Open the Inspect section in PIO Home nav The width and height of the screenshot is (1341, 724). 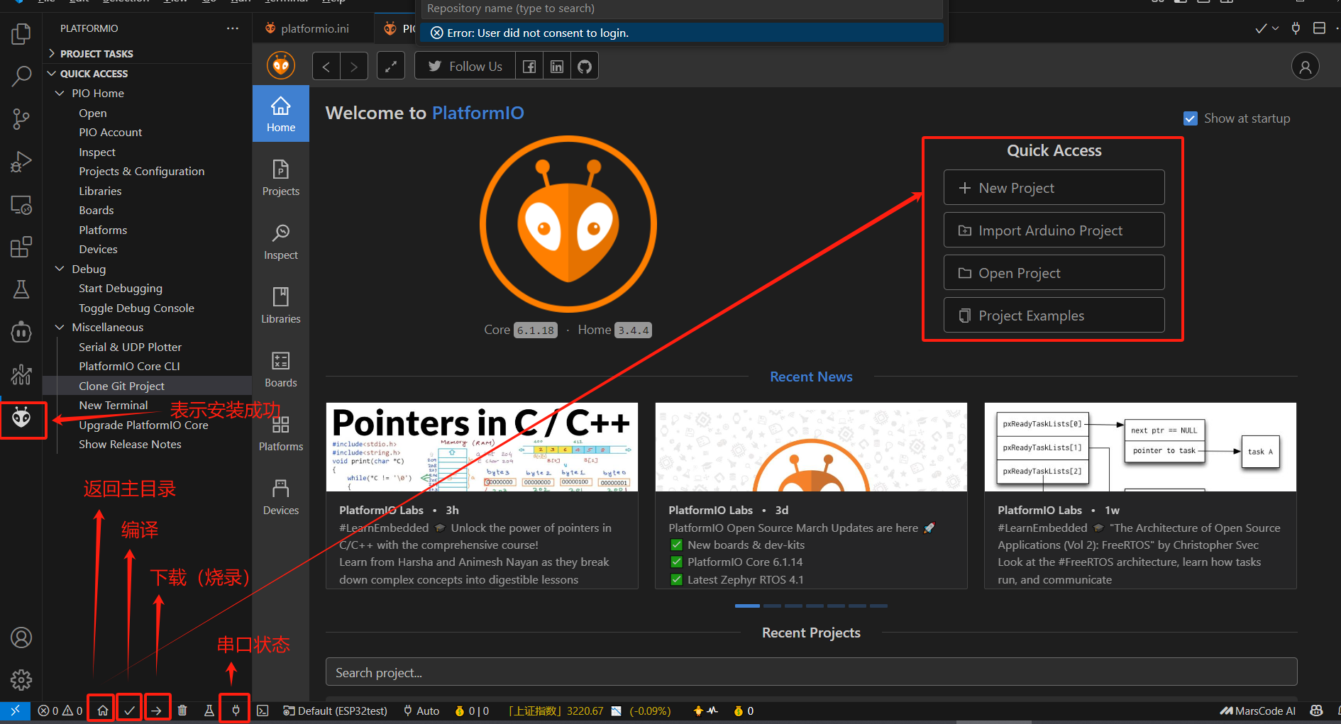click(x=281, y=241)
